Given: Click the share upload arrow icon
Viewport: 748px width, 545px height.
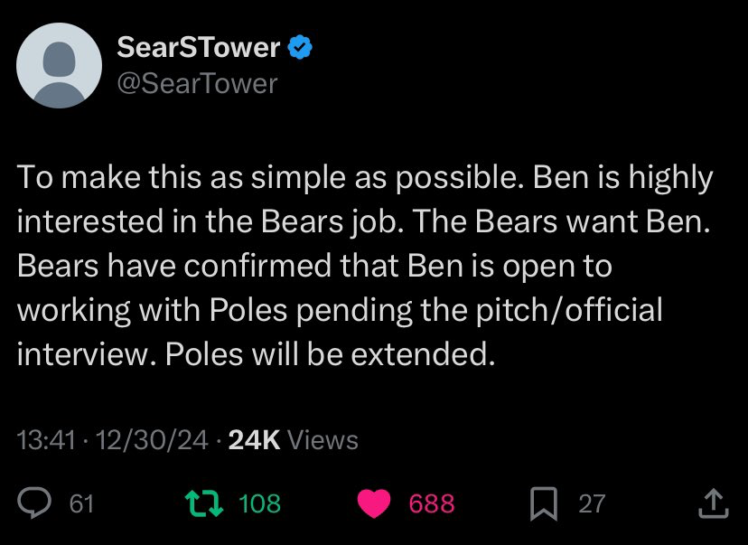Looking at the screenshot, I should 713,503.
